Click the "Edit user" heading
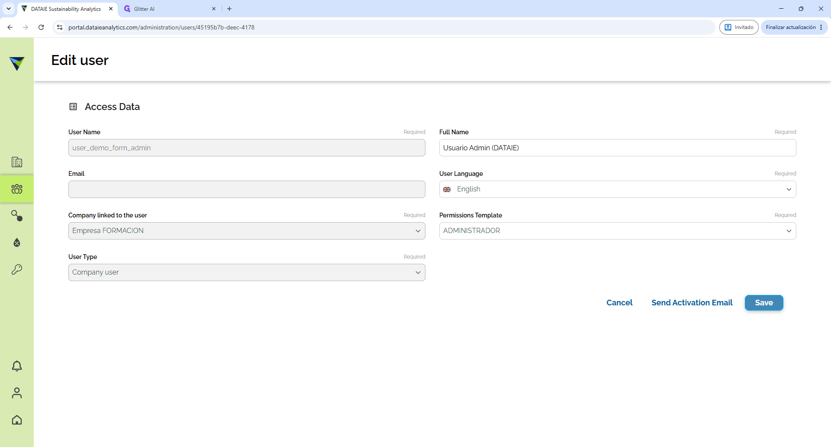Image resolution: width=831 pixels, height=447 pixels. click(80, 60)
